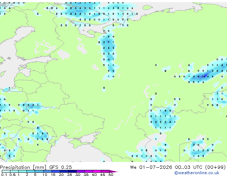Click the 'GFS 0.25' model label
The height and width of the screenshot is (176, 227).
pos(61,167)
